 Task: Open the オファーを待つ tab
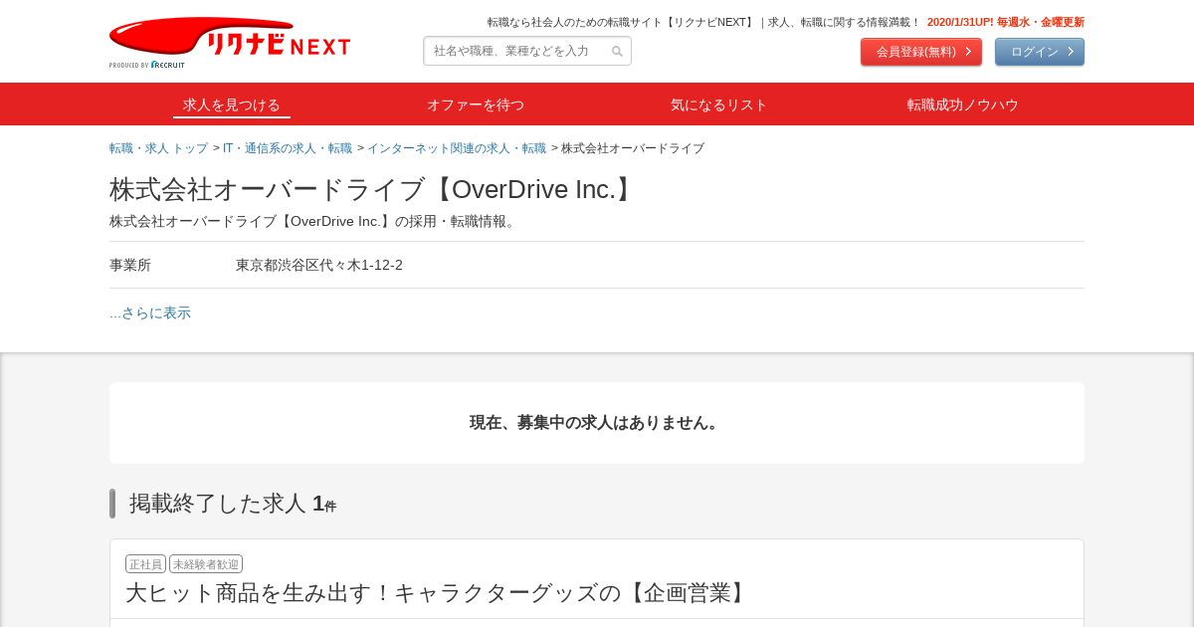pyautogui.click(x=476, y=104)
